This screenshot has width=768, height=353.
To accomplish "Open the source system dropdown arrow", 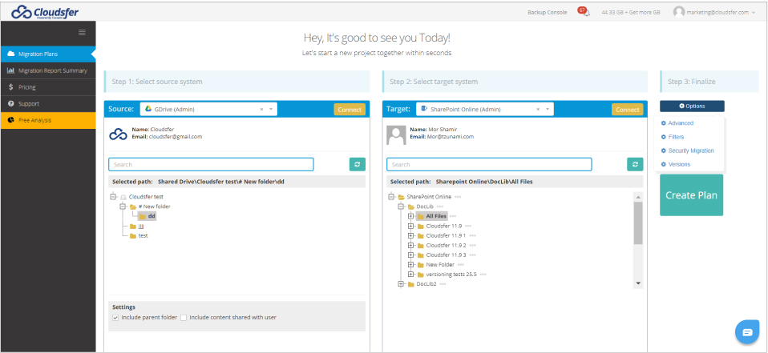I will click(271, 110).
